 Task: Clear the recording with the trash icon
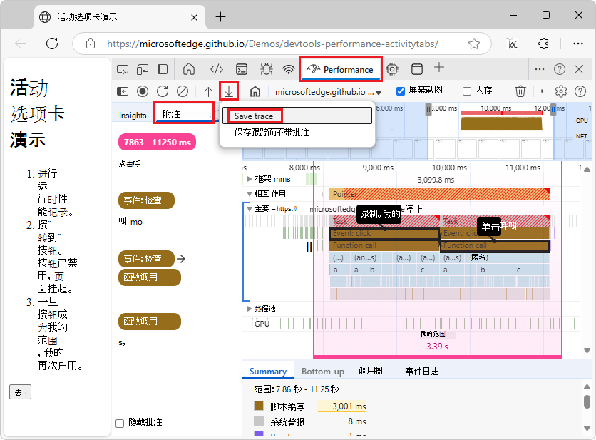click(x=520, y=91)
